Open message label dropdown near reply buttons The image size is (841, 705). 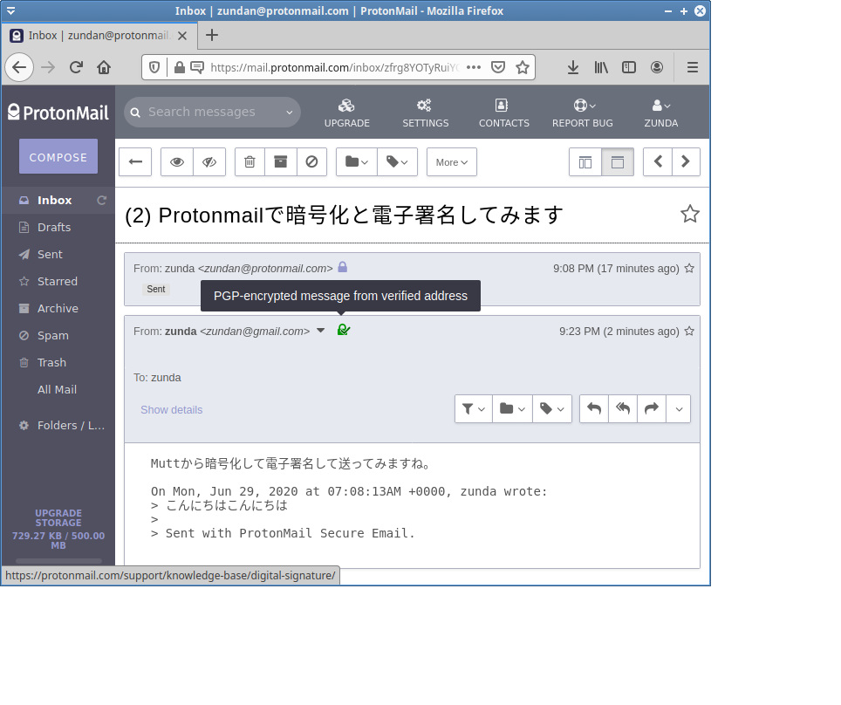pyautogui.click(x=552, y=409)
